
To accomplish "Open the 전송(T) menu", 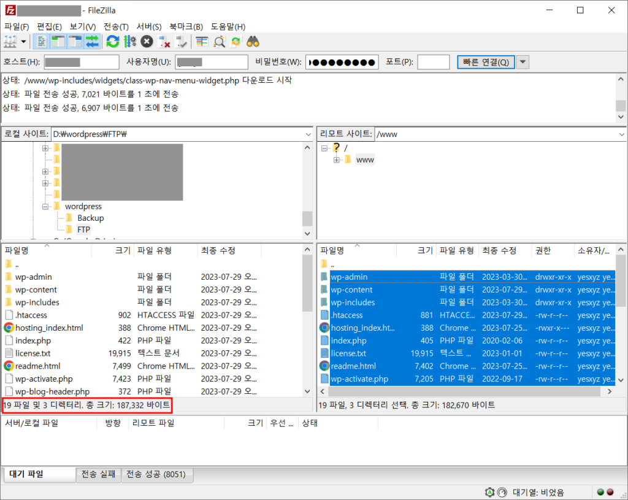I will [x=116, y=26].
